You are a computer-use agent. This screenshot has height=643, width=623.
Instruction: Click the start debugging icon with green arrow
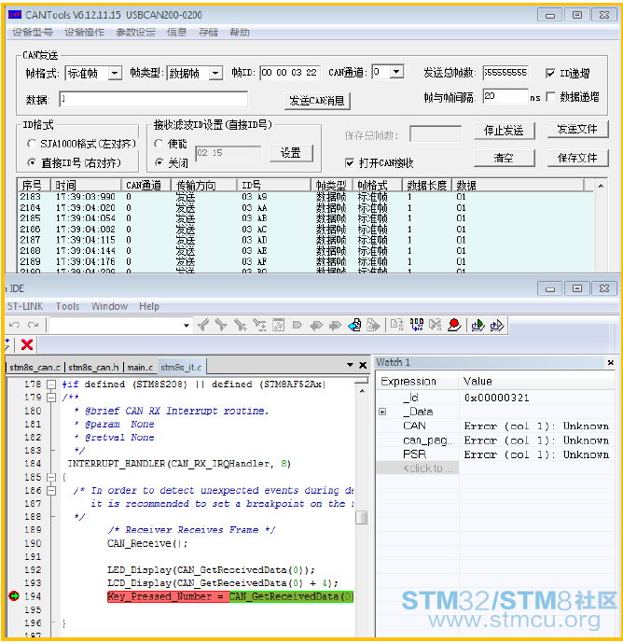pyautogui.click(x=478, y=325)
